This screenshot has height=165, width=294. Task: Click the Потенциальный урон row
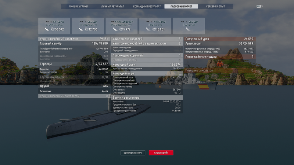coord(147,77)
